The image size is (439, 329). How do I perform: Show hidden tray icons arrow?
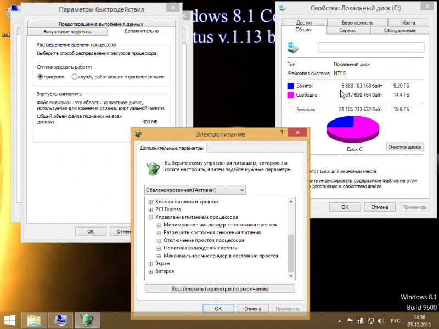coord(339,321)
